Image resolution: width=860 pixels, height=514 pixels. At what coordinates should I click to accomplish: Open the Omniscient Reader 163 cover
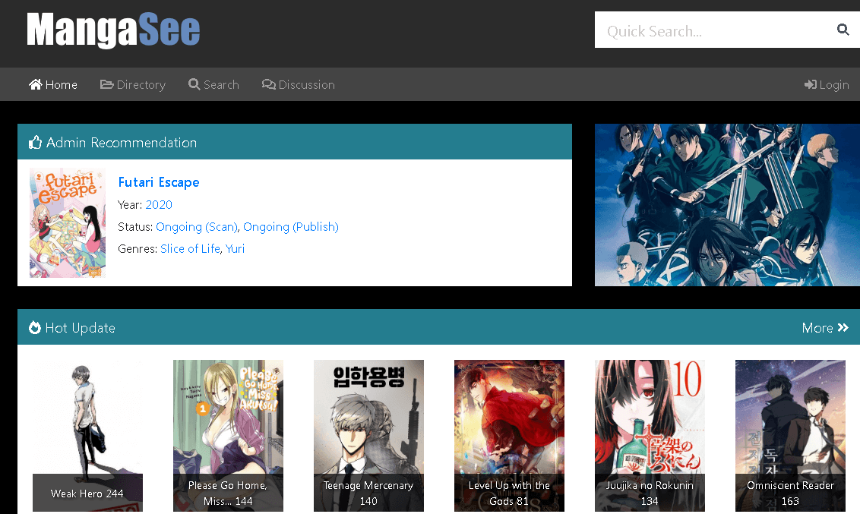pyautogui.click(x=790, y=436)
